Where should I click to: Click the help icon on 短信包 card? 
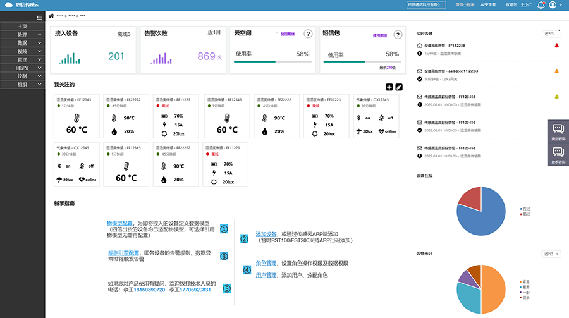coord(397,34)
